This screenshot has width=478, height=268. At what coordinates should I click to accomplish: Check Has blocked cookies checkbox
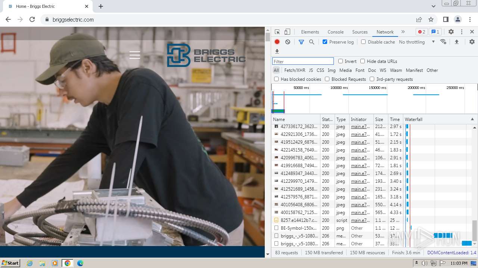point(276,79)
